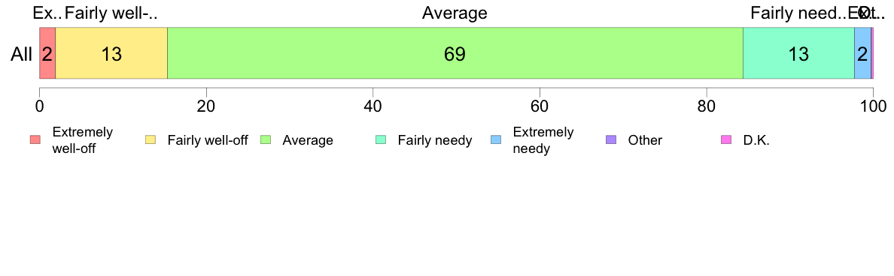Select the red bar segment showing 2
Viewport: 894px width, 276px height.
(x=47, y=52)
